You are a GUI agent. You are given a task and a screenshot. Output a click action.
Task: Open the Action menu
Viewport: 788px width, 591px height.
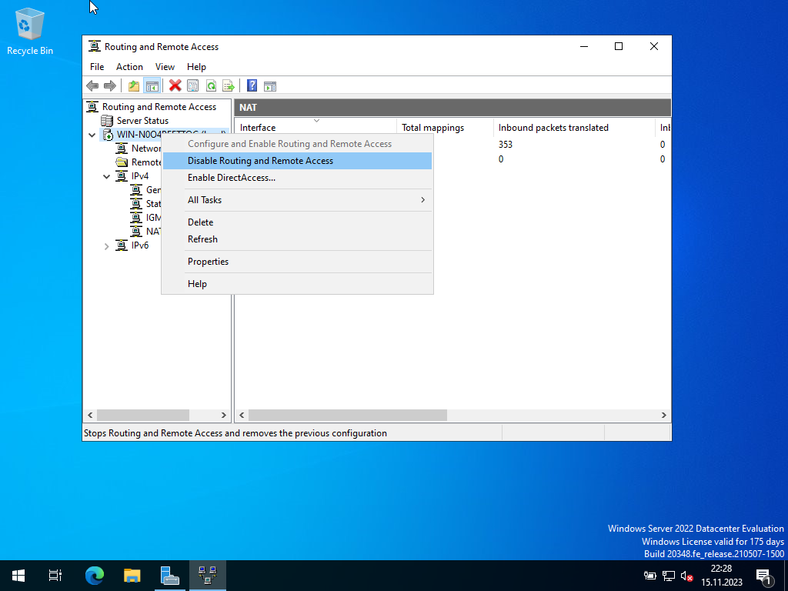tap(129, 67)
